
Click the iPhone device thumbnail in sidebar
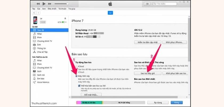tap(35, 20)
